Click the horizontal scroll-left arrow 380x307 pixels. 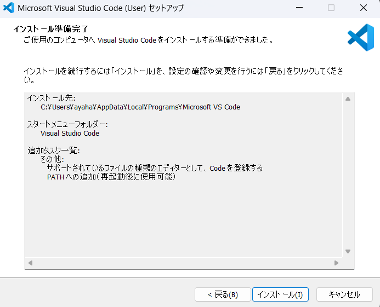coord(30,263)
